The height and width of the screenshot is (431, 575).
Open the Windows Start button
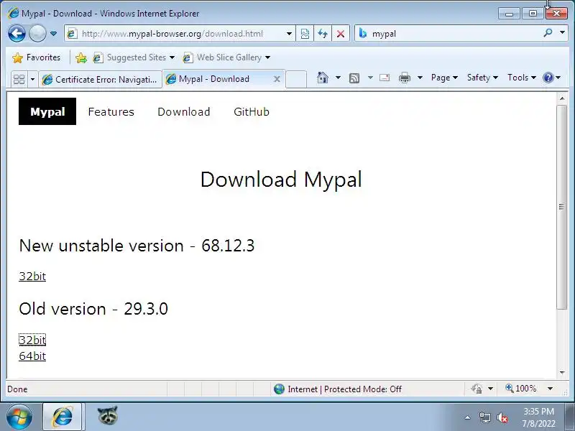(19, 417)
